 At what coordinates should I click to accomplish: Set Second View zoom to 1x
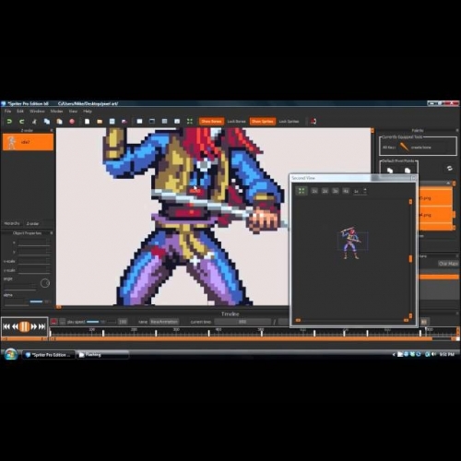[x=314, y=191]
